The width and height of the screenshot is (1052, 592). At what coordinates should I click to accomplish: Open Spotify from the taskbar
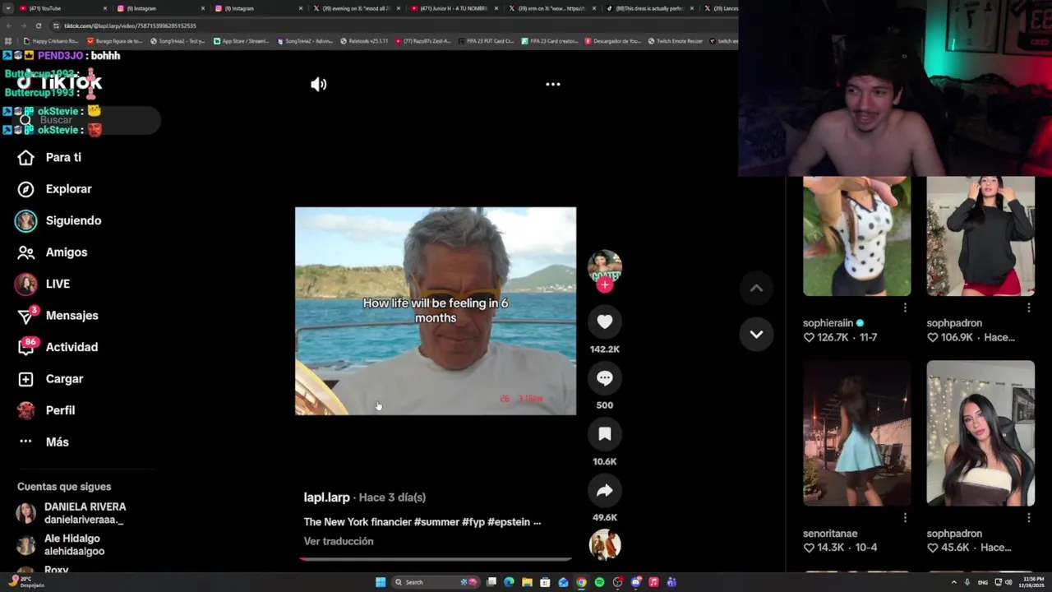[x=599, y=582]
